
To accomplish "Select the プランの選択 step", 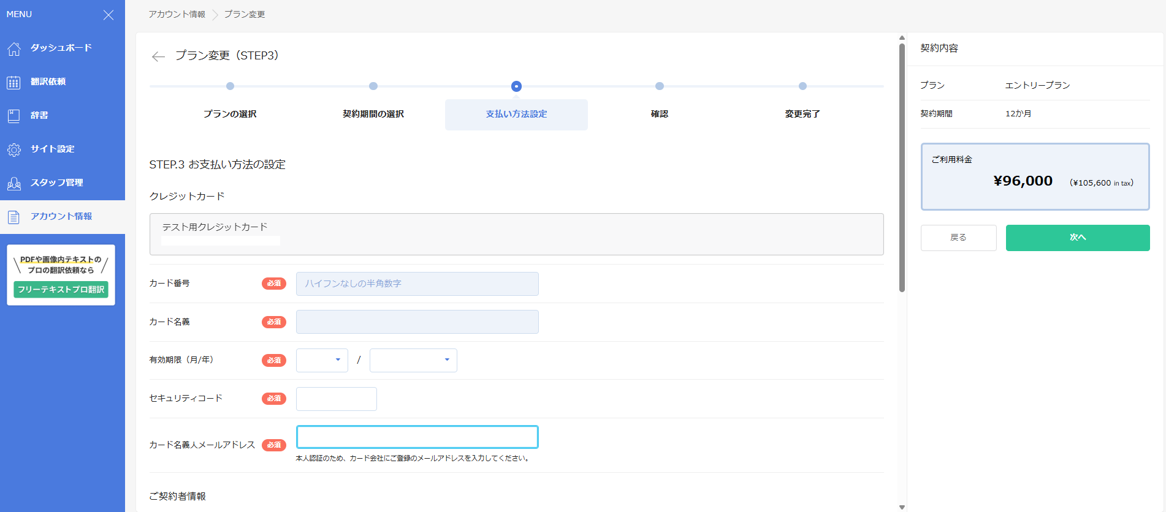I will point(230,114).
